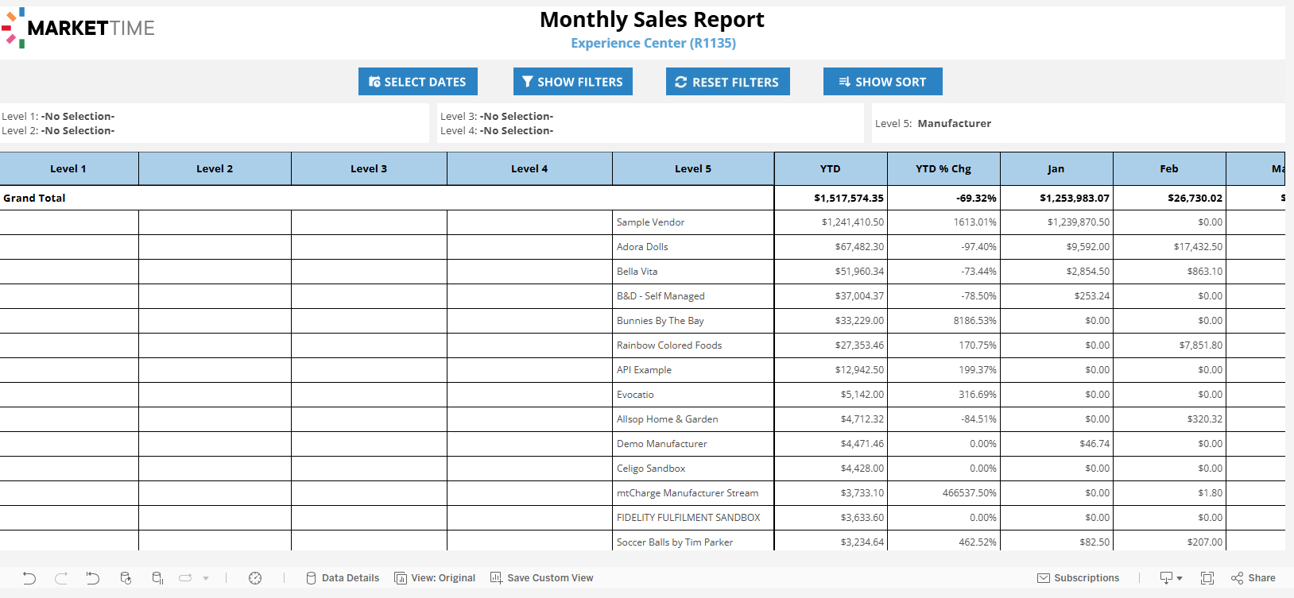Viewport: 1294px width, 598px height.
Task: Pause auto updates with the cylinder pause icon
Action: (157, 578)
